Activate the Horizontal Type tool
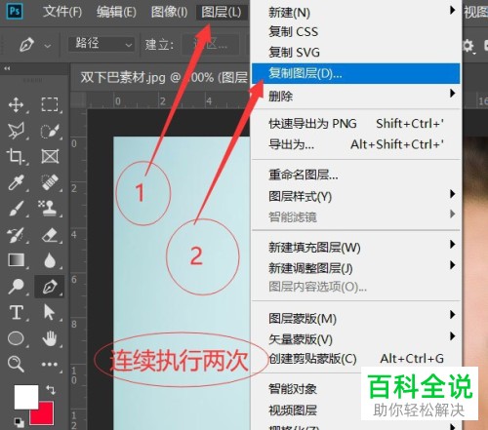Image resolution: width=488 pixels, height=430 pixels. (x=17, y=312)
